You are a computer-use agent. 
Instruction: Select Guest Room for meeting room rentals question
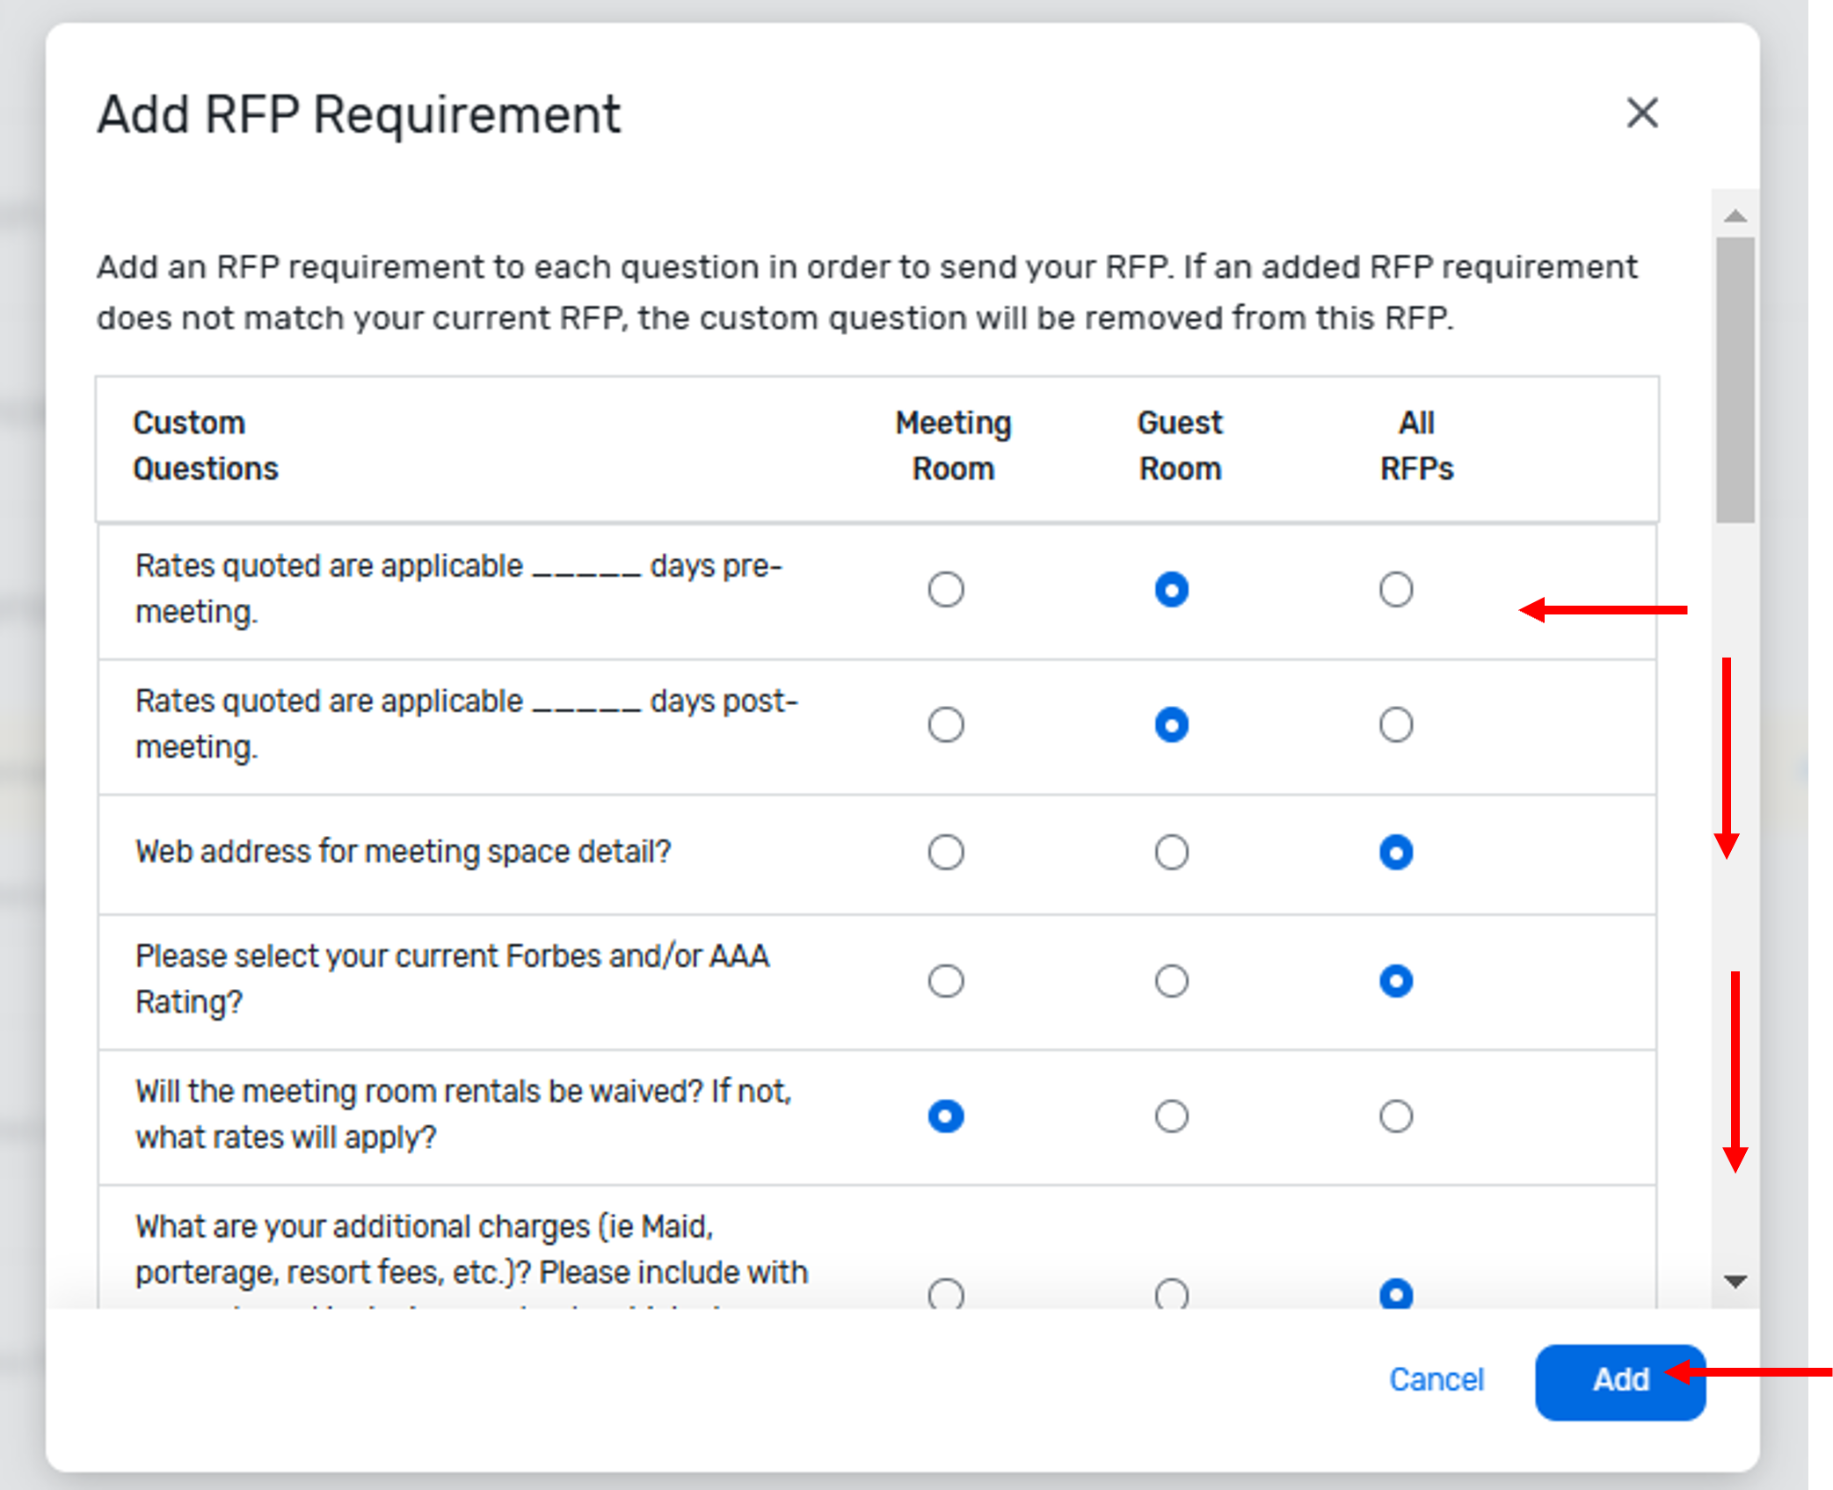pyautogui.click(x=1170, y=1116)
